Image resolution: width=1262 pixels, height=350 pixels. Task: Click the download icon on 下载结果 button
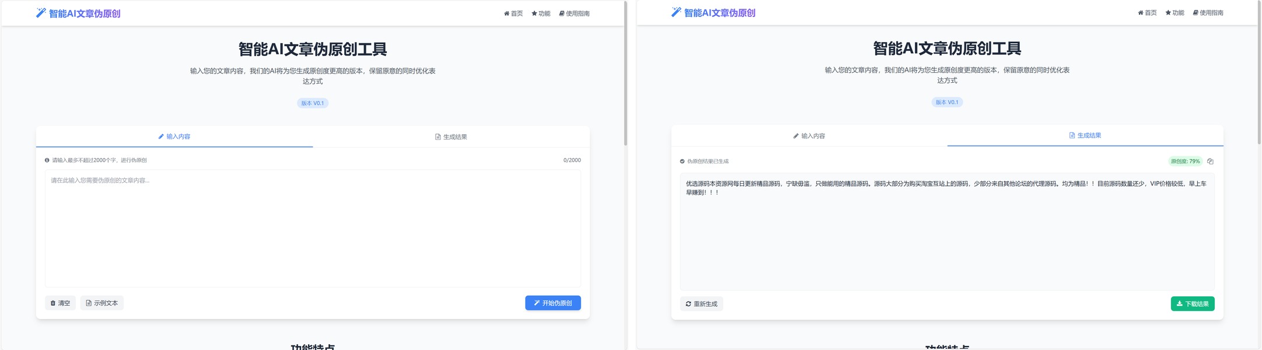(1180, 304)
